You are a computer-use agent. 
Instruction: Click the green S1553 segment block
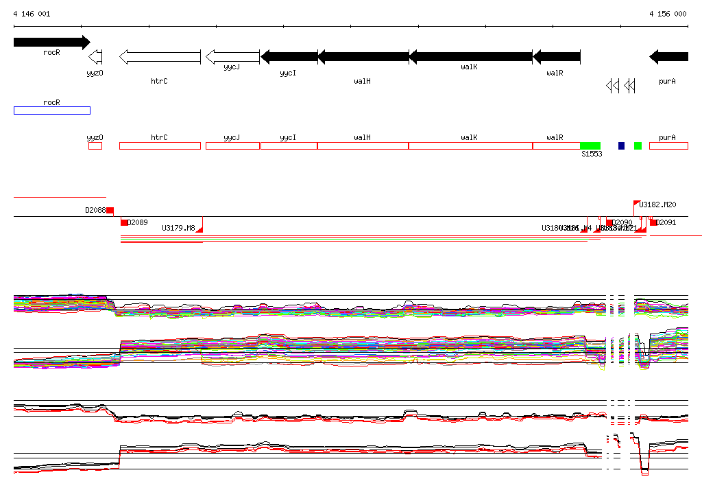tap(590, 145)
